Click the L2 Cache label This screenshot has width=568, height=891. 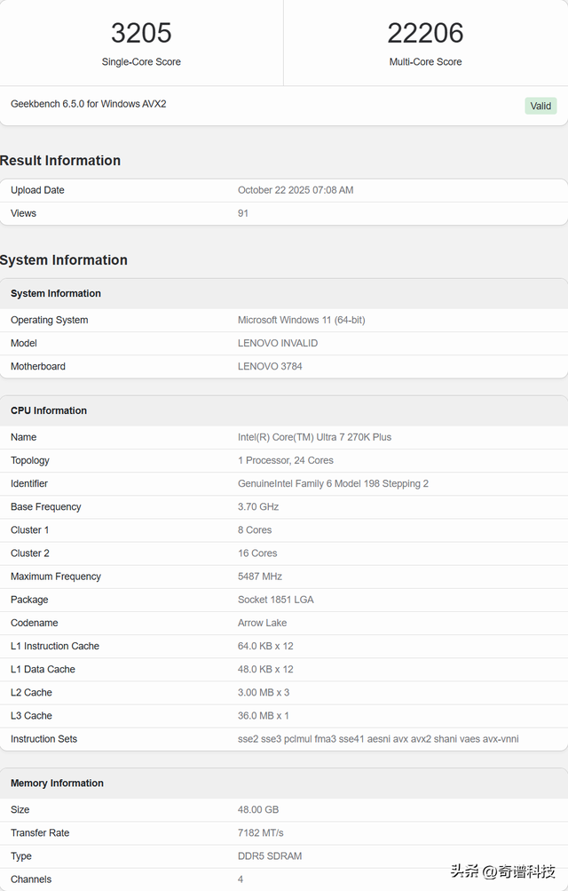(x=31, y=693)
